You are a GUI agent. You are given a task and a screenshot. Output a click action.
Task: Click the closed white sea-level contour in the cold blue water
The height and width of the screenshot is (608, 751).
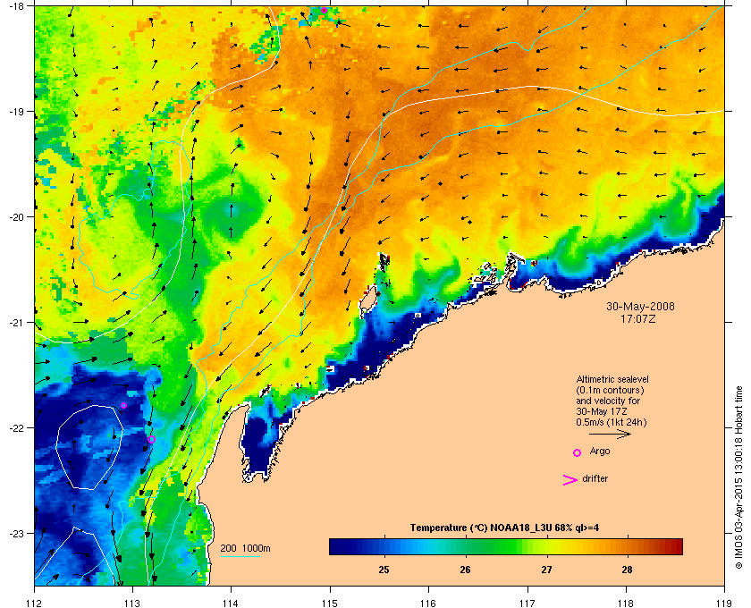point(89,447)
